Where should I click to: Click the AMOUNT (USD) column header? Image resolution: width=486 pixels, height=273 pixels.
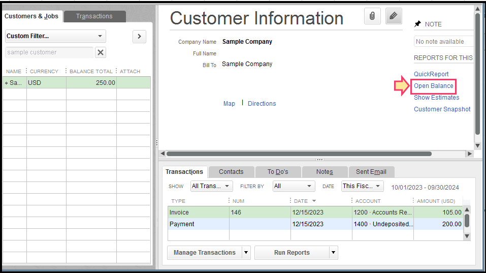tap(436, 201)
